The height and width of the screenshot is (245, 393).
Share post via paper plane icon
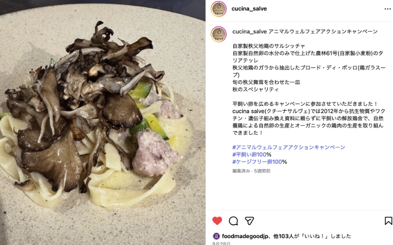click(250, 221)
